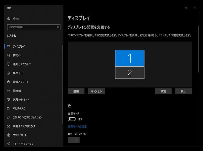
Task: Click the main page vertical scrollbar
Action: pos(198,49)
